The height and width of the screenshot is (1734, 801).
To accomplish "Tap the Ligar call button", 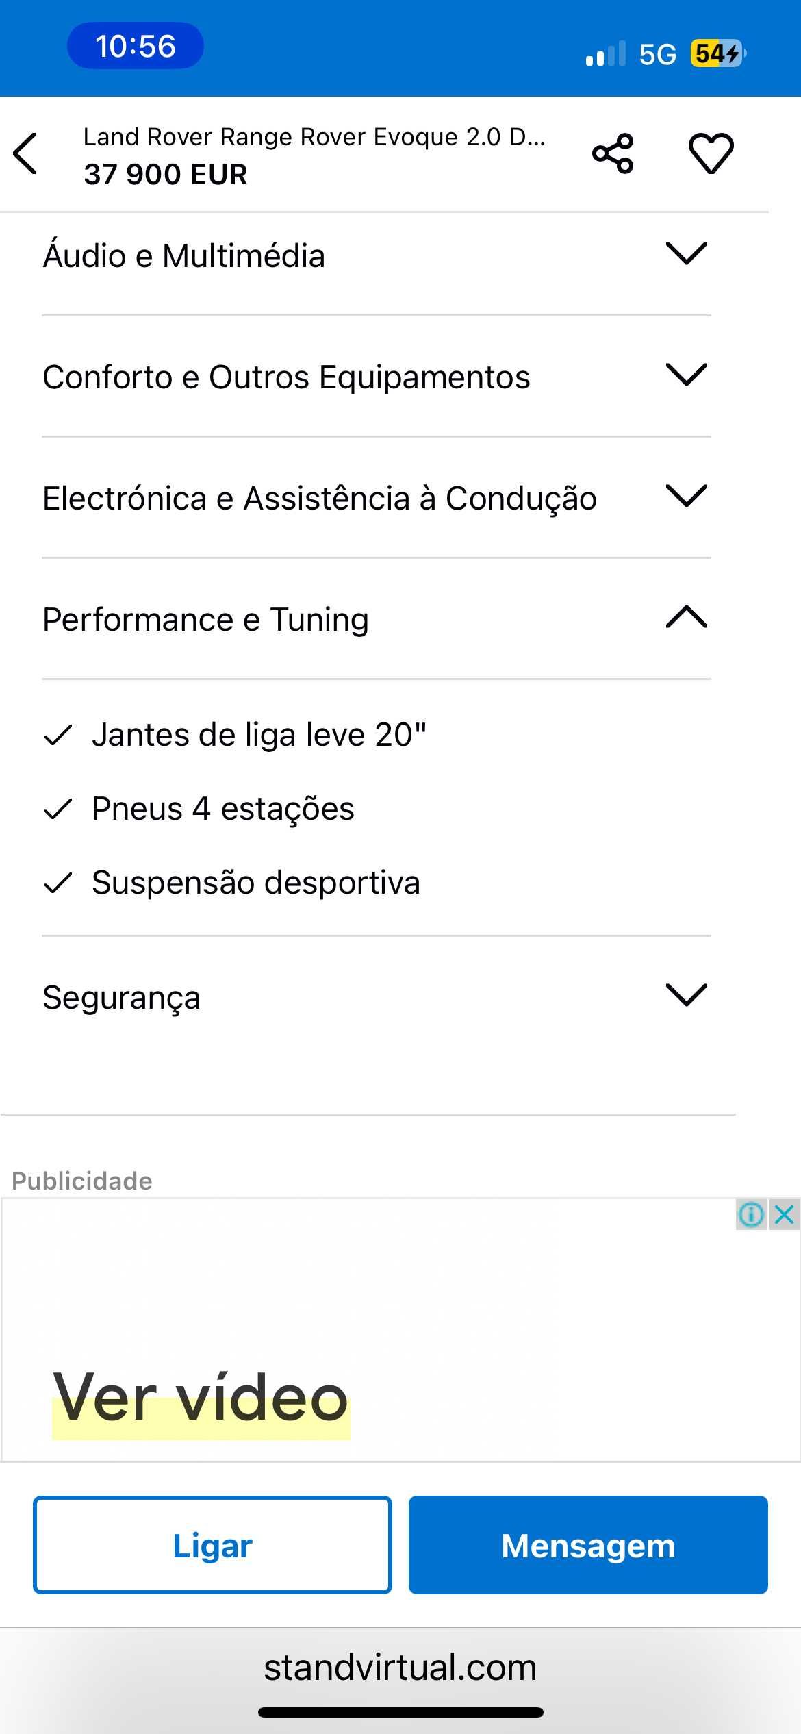I will 212,1545.
